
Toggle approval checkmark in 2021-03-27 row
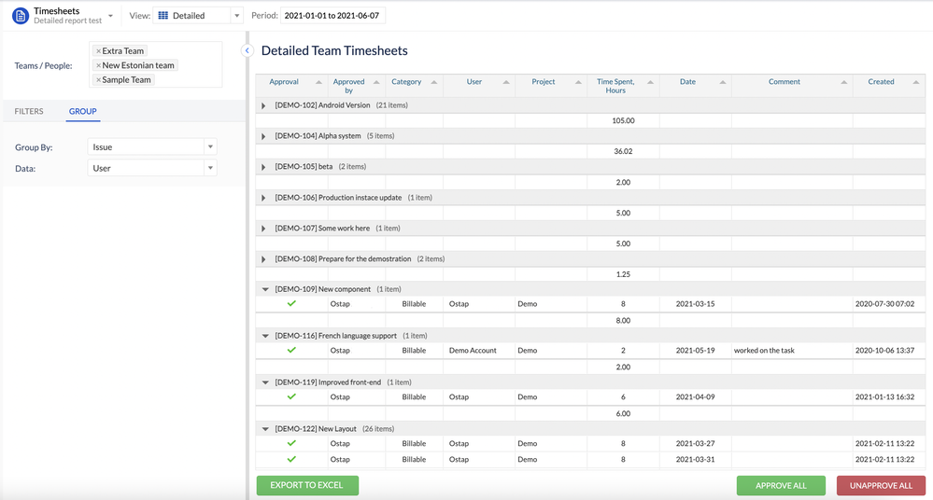[291, 443]
